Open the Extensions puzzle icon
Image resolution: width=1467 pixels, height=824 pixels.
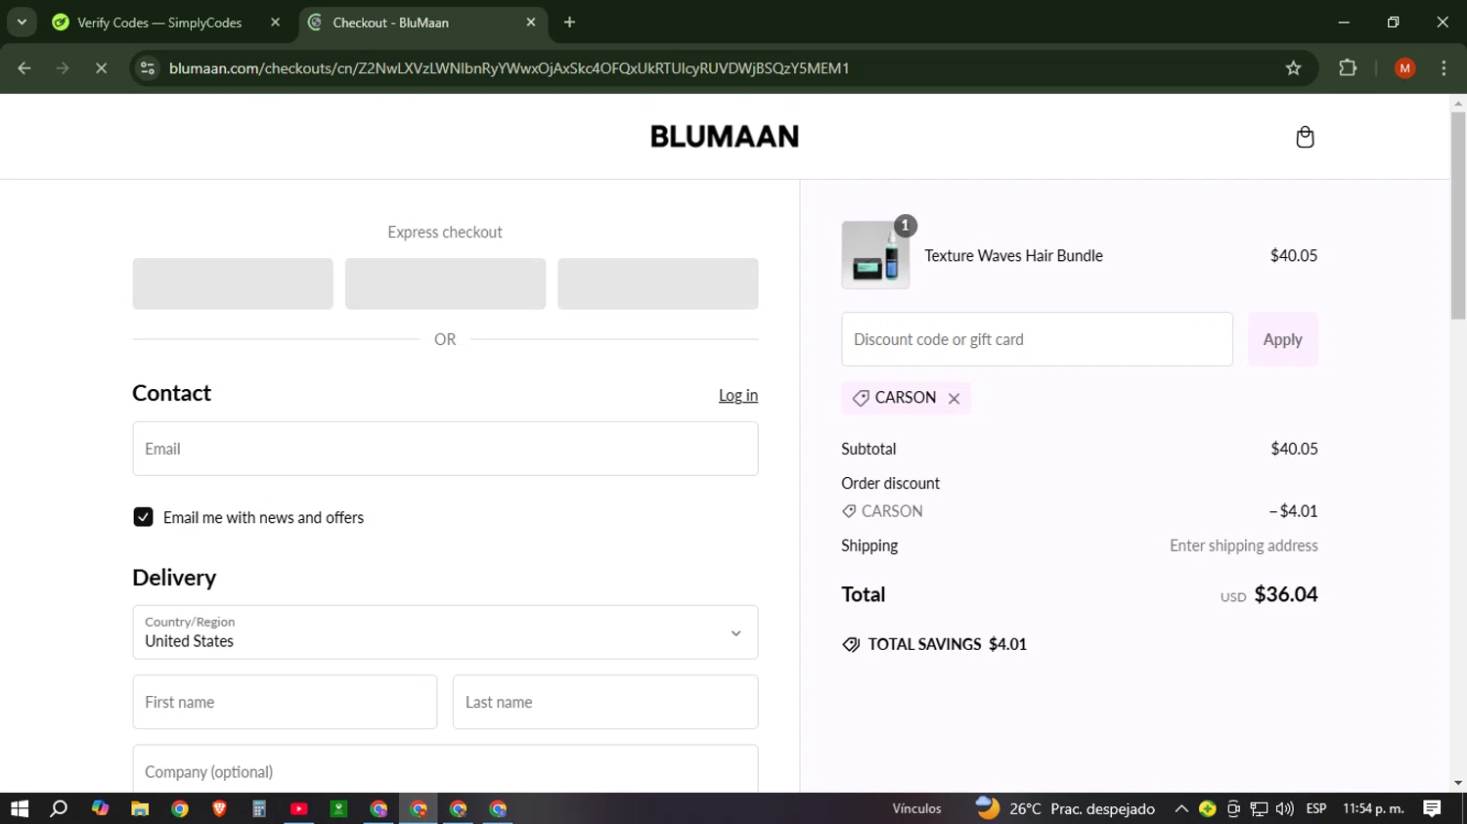1348,68
